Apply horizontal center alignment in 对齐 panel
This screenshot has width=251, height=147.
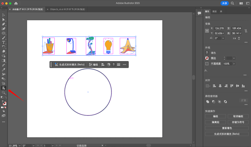(x=220, y=86)
